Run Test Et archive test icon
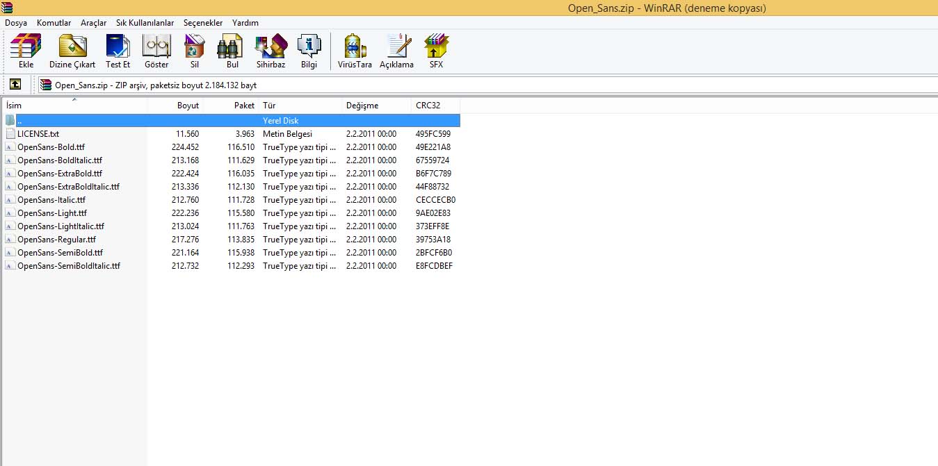 coord(118,51)
